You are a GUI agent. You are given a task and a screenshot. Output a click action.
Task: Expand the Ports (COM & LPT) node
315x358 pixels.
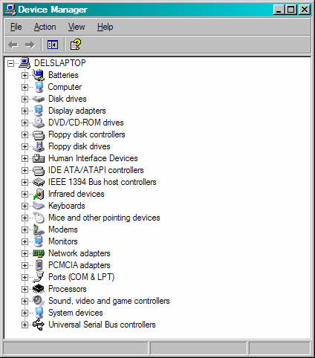[x=25, y=277]
